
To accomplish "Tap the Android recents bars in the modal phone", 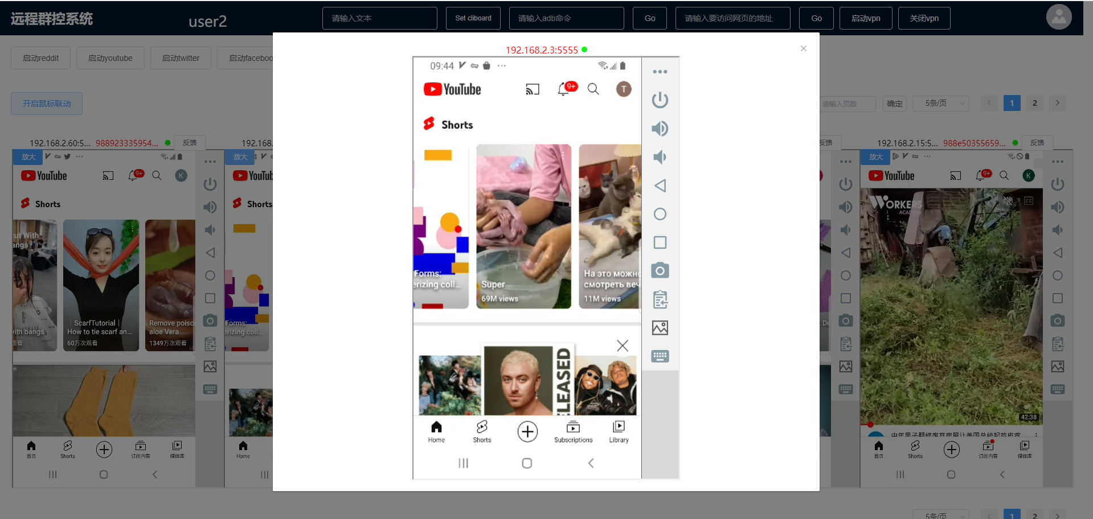I will (463, 463).
